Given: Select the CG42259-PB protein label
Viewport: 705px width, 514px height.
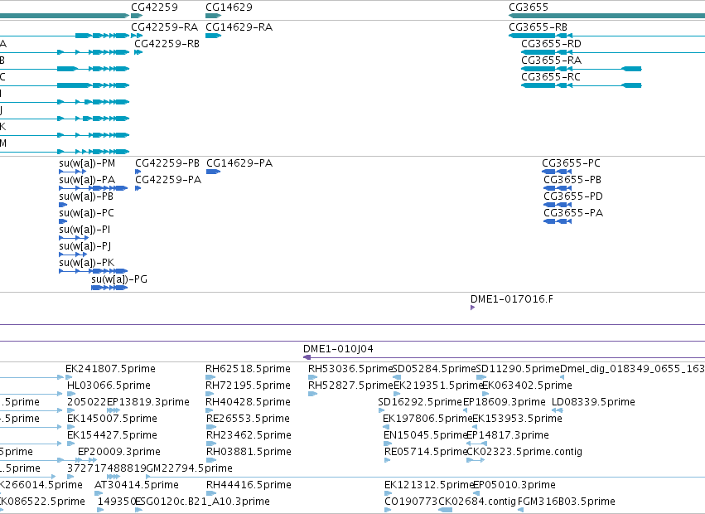Looking at the screenshot, I should click(x=167, y=163).
